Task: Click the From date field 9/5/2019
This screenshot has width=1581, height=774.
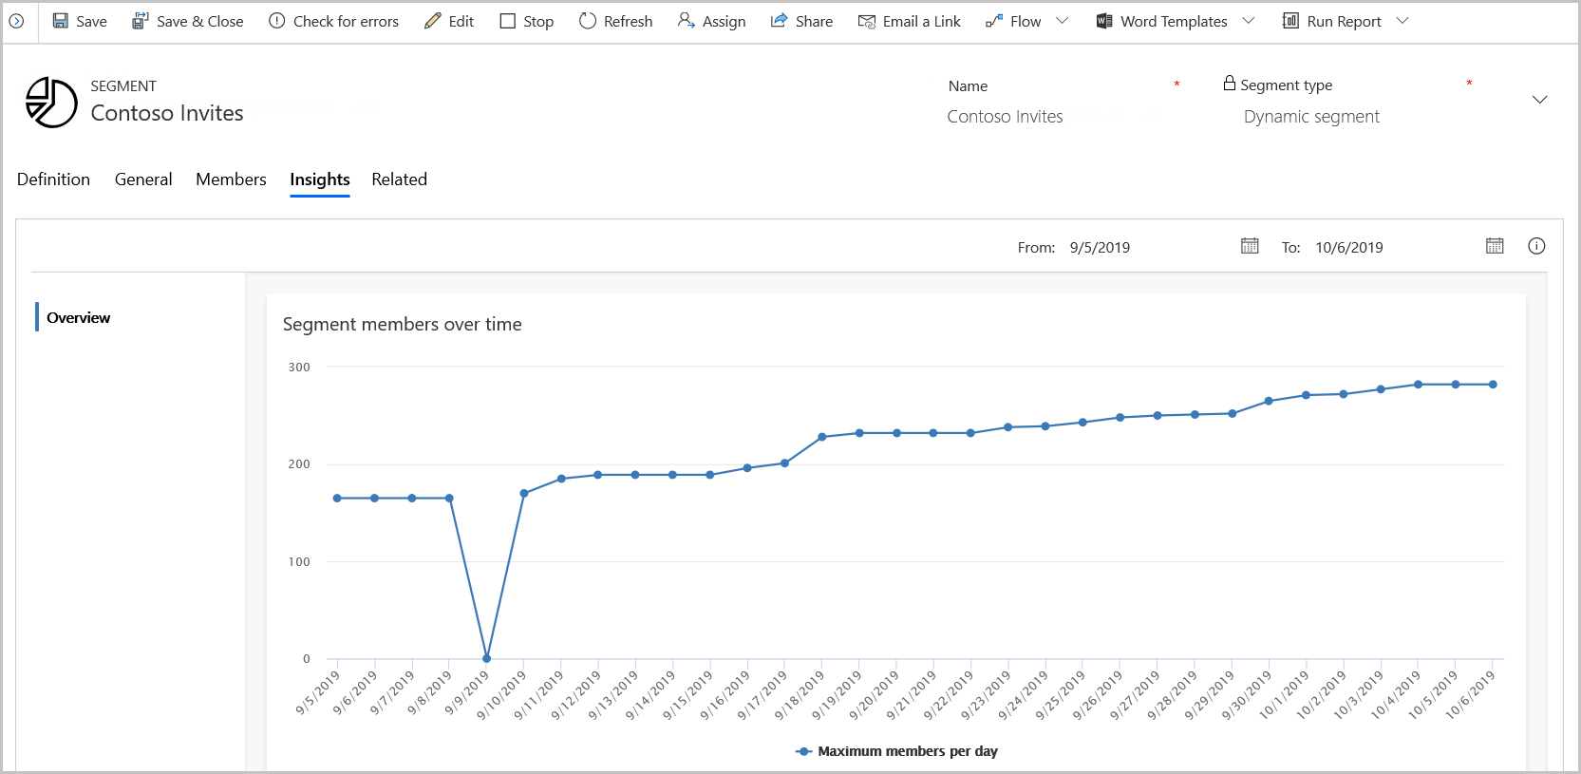Action: coord(1100,247)
